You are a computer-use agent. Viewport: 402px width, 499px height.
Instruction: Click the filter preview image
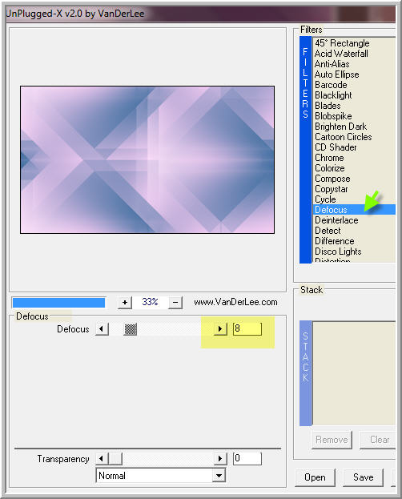pos(147,159)
